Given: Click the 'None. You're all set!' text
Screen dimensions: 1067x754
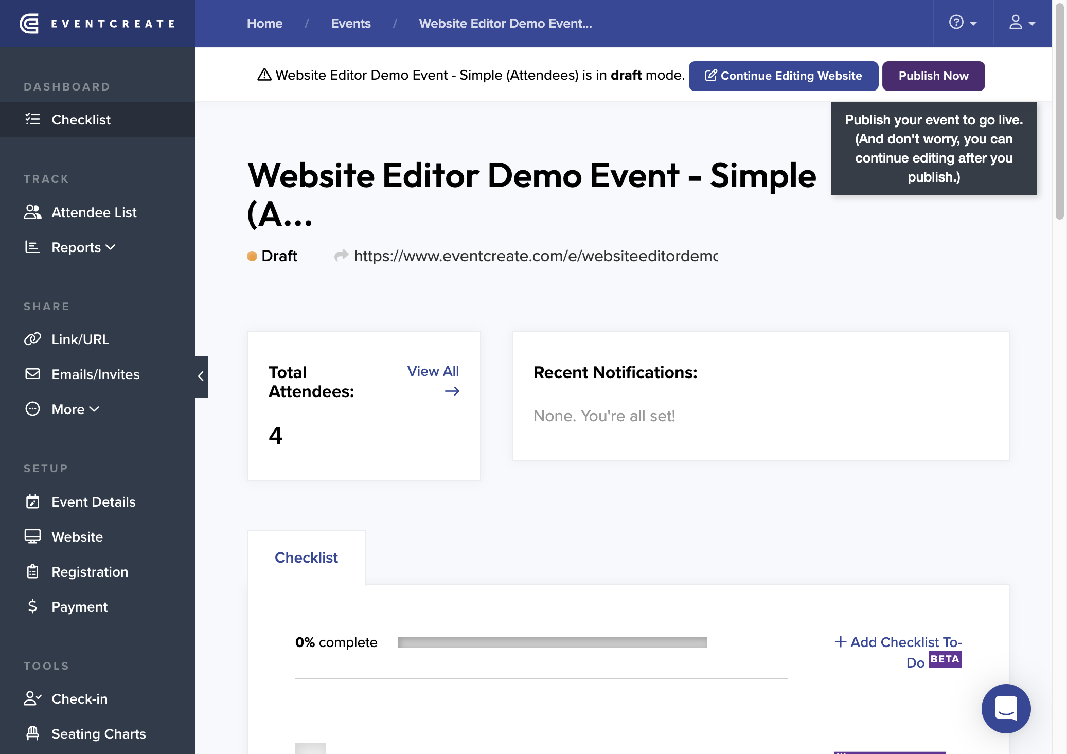Looking at the screenshot, I should tap(604, 416).
